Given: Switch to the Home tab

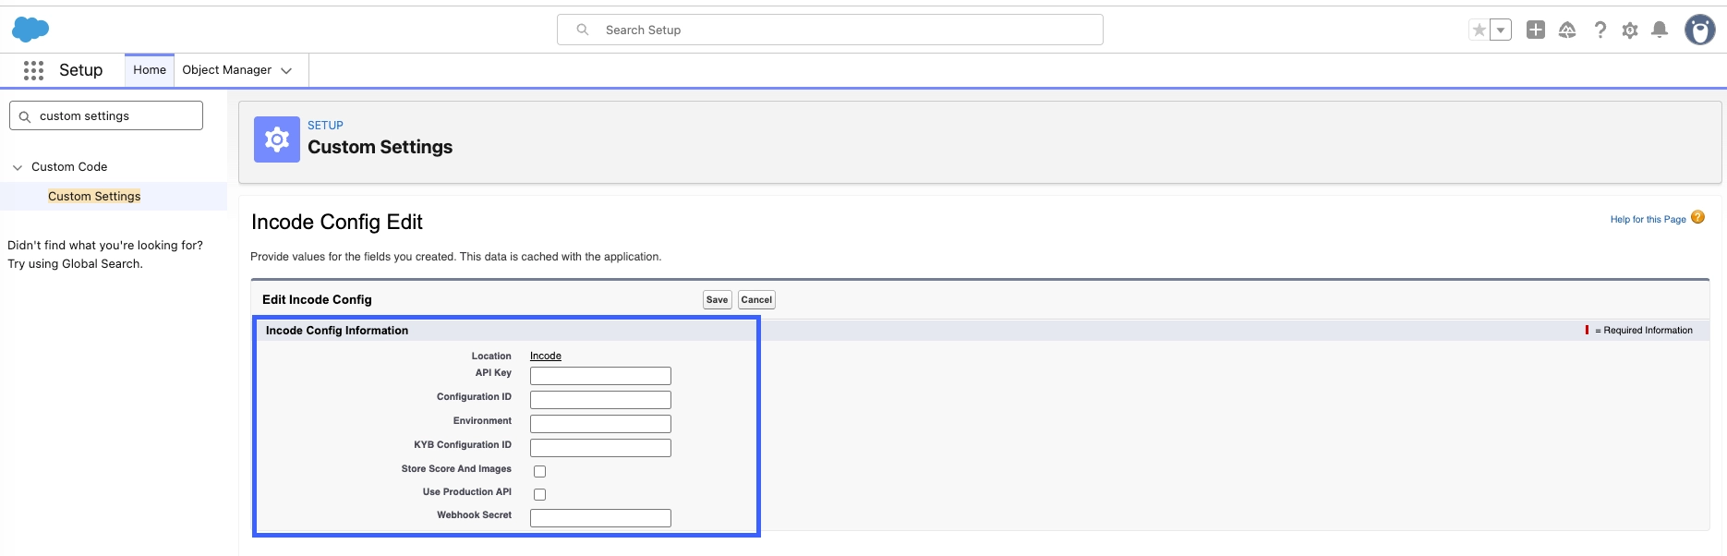Looking at the screenshot, I should pos(150,70).
